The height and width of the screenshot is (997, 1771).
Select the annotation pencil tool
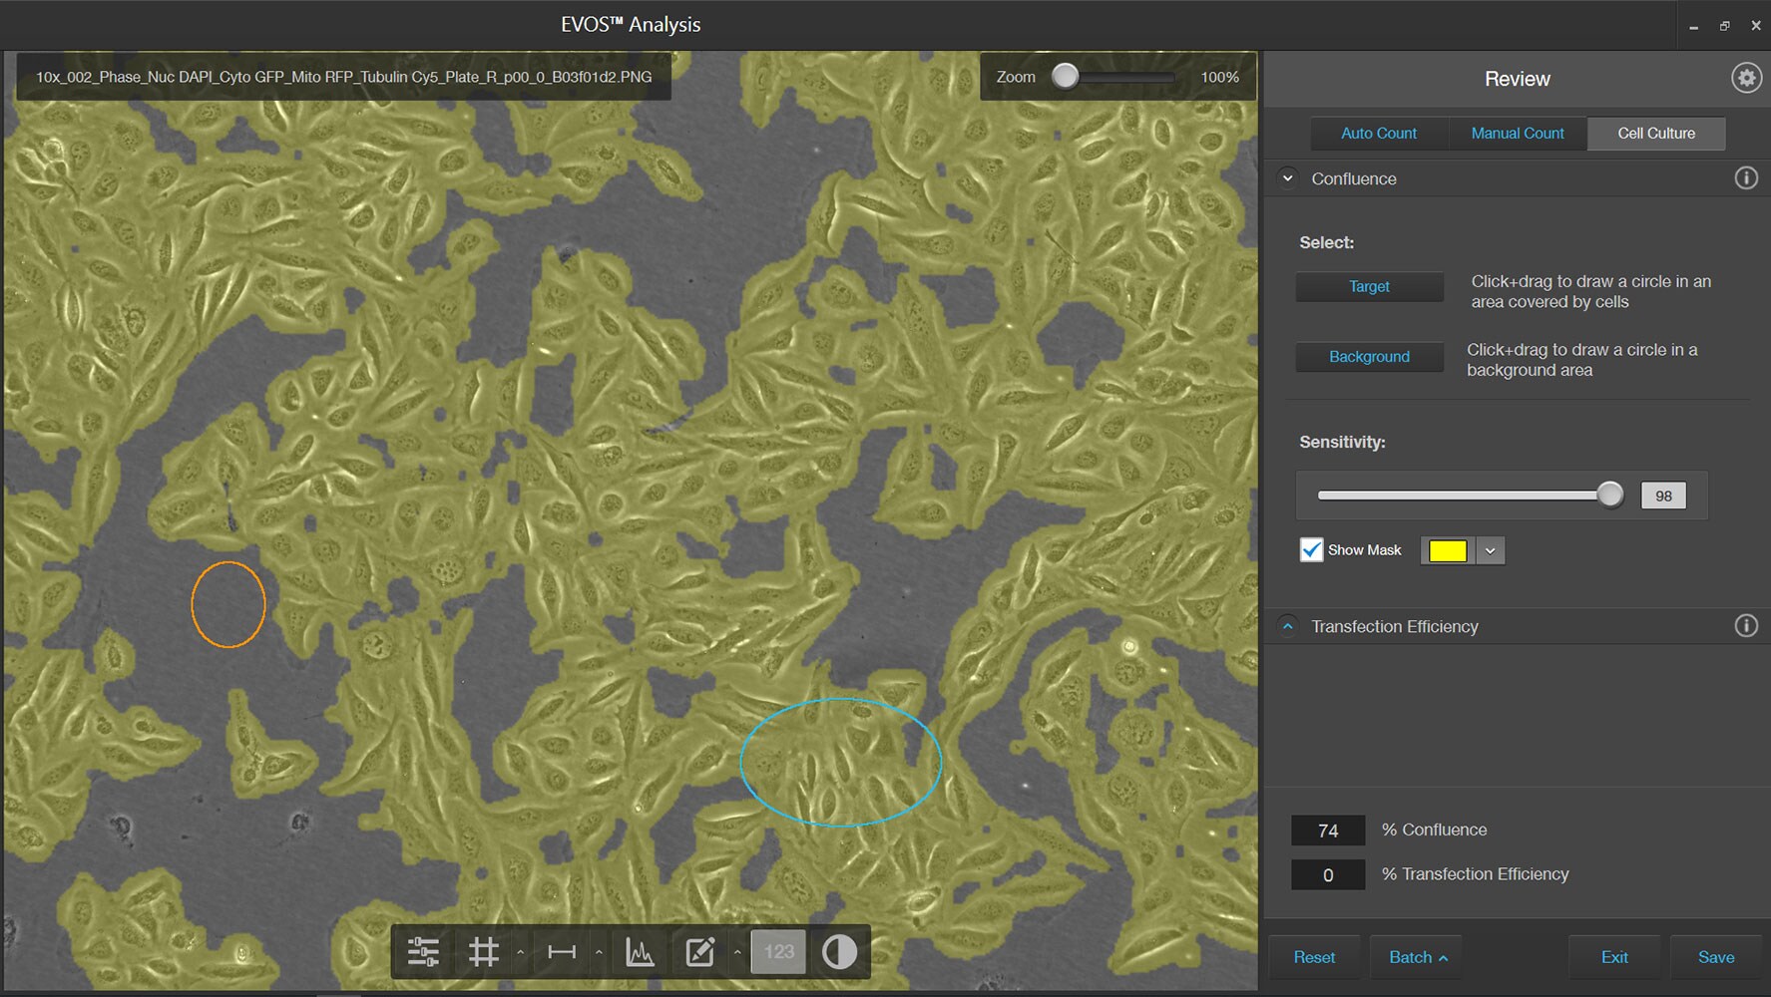[700, 952]
